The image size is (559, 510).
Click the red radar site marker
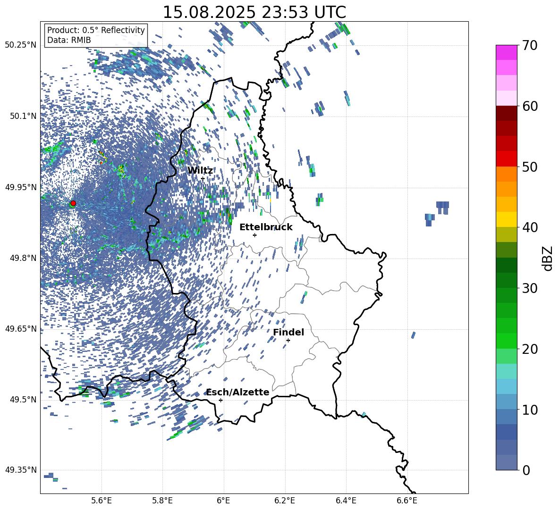coord(73,203)
